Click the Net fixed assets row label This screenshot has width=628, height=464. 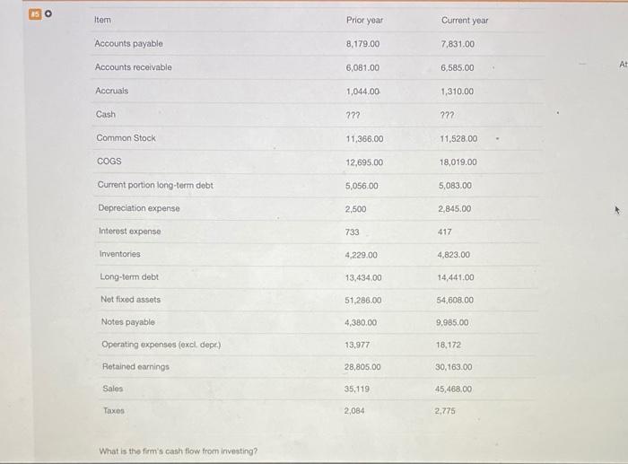(x=131, y=300)
